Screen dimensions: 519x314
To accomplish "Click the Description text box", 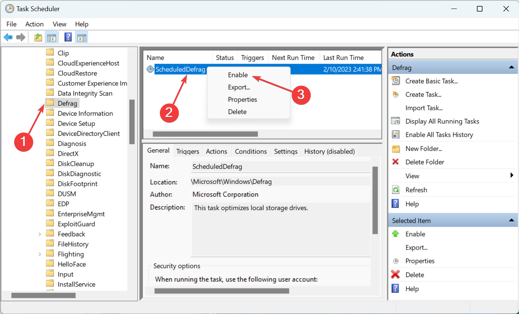I will (x=281, y=229).
